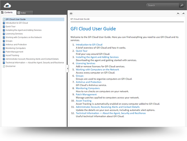Open Quick Tour in the contents tree
This screenshot has height=141, width=187.
coord(11,27)
